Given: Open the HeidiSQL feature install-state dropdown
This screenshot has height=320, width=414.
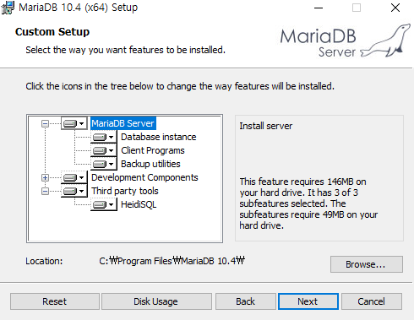Looking at the screenshot, I should (104, 204).
